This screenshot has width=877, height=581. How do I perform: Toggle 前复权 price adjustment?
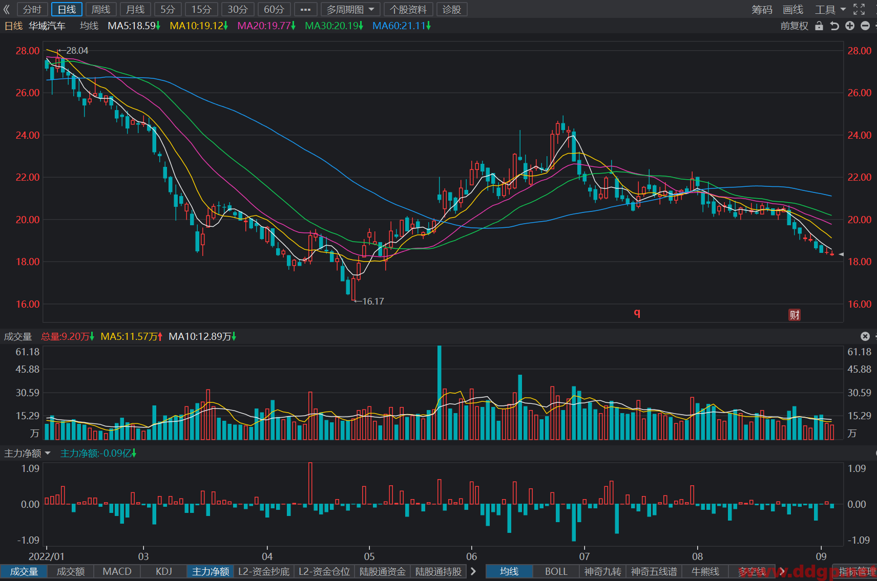[794, 26]
